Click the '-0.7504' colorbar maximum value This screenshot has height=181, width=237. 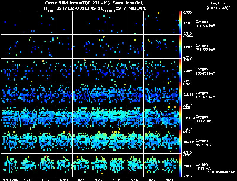(188, 12)
